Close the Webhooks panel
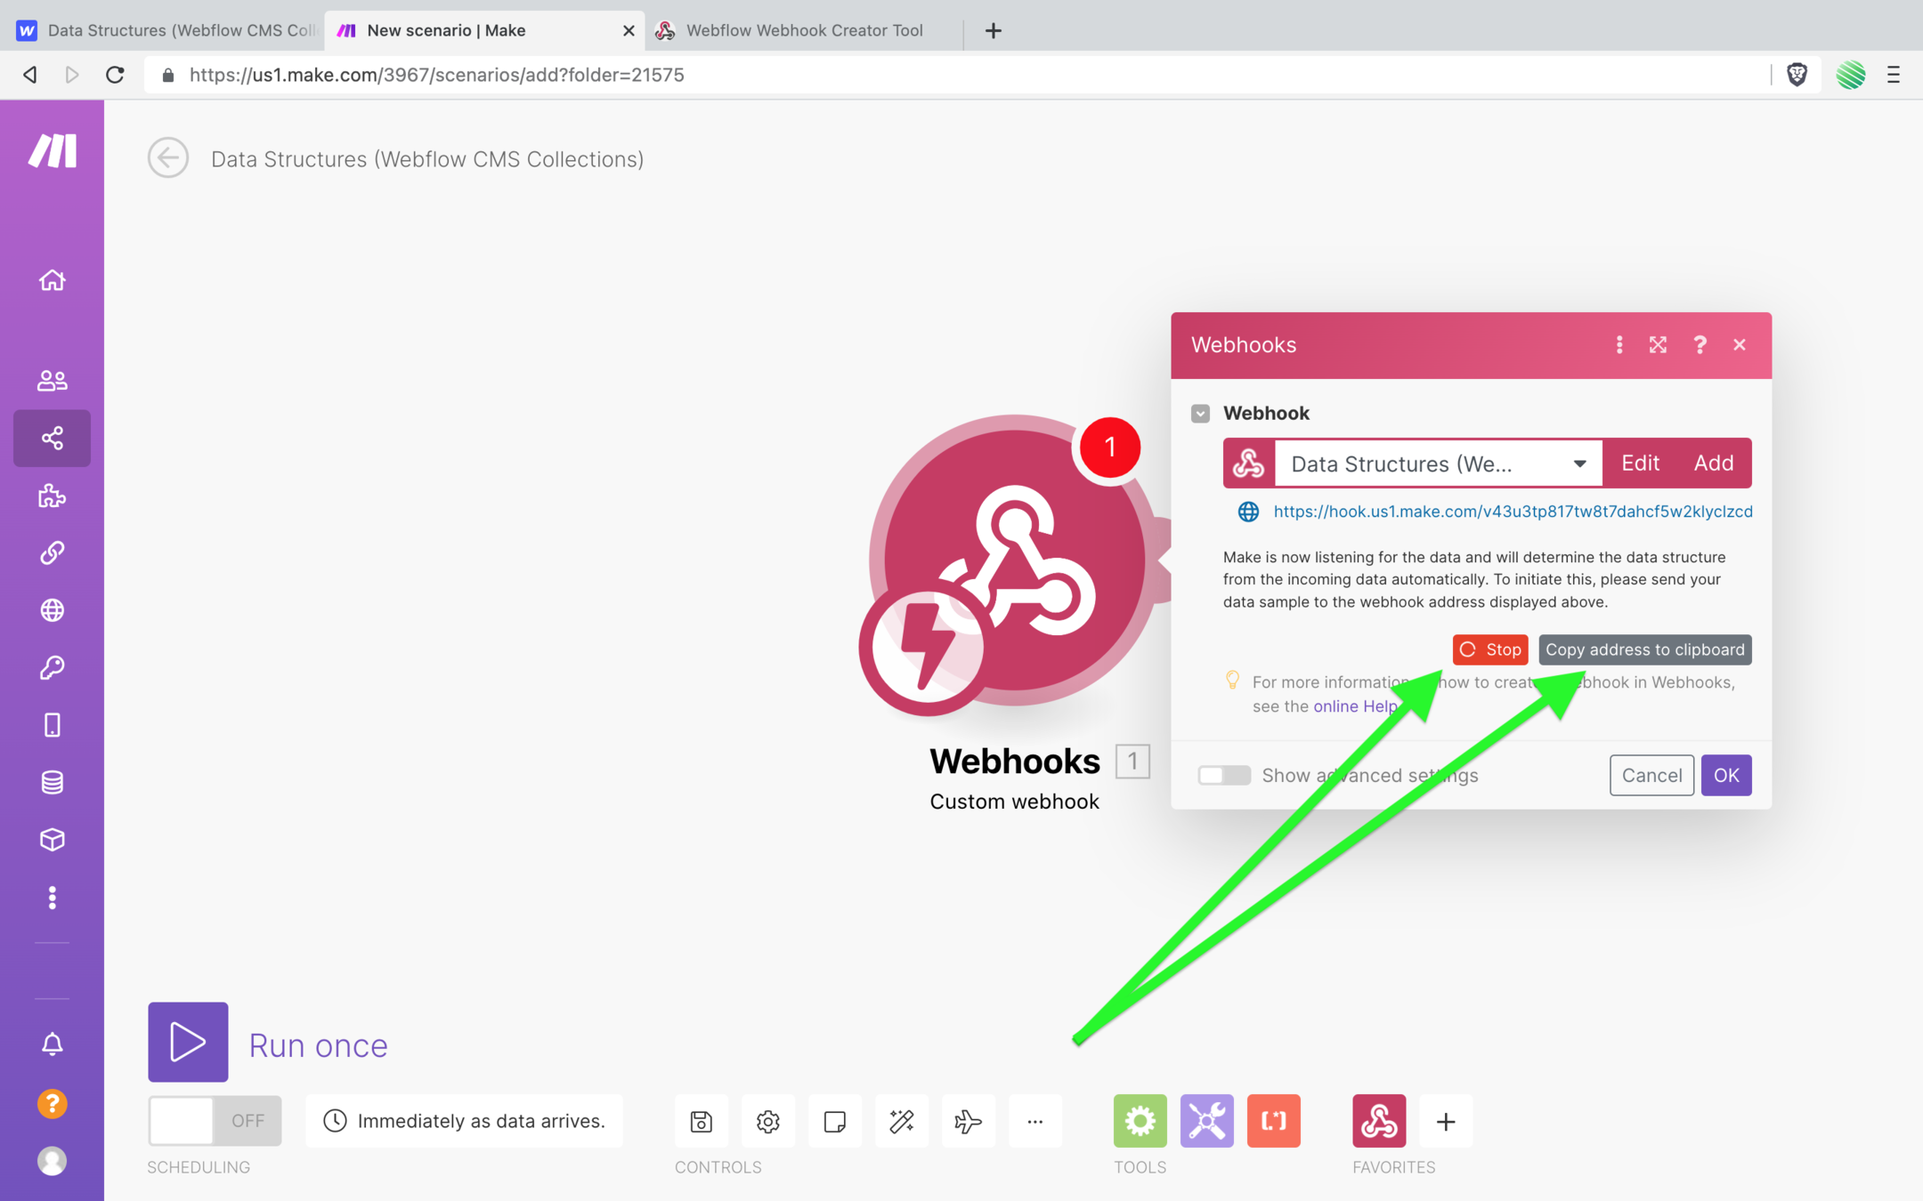The width and height of the screenshot is (1923, 1201). (1740, 345)
